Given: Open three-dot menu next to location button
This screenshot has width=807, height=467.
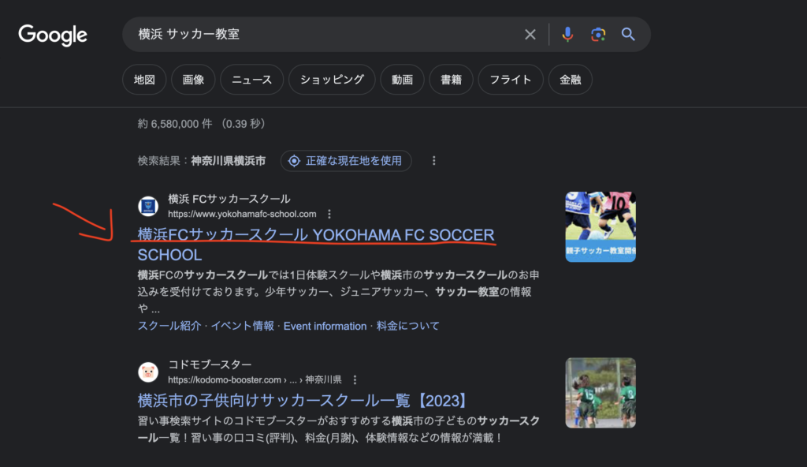Looking at the screenshot, I should (434, 161).
